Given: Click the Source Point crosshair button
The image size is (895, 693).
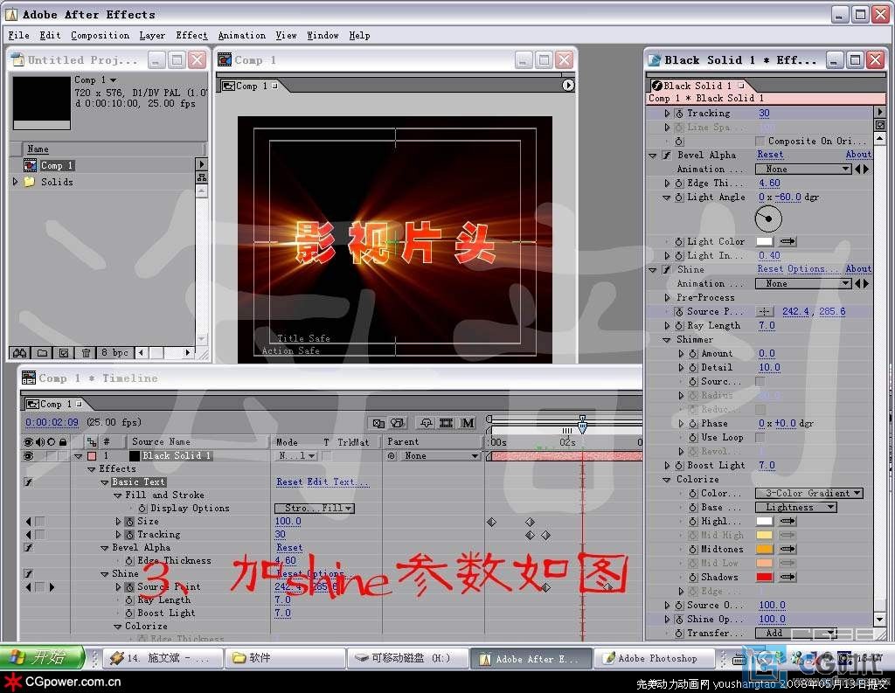Looking at the screenshot, I should click(765, 312).
